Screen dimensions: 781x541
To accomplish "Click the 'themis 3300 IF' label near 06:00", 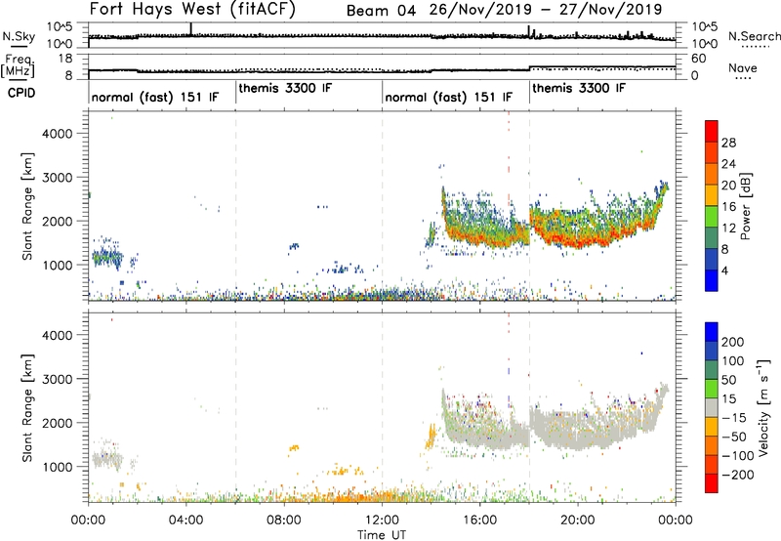I will [x=285, y=88].
